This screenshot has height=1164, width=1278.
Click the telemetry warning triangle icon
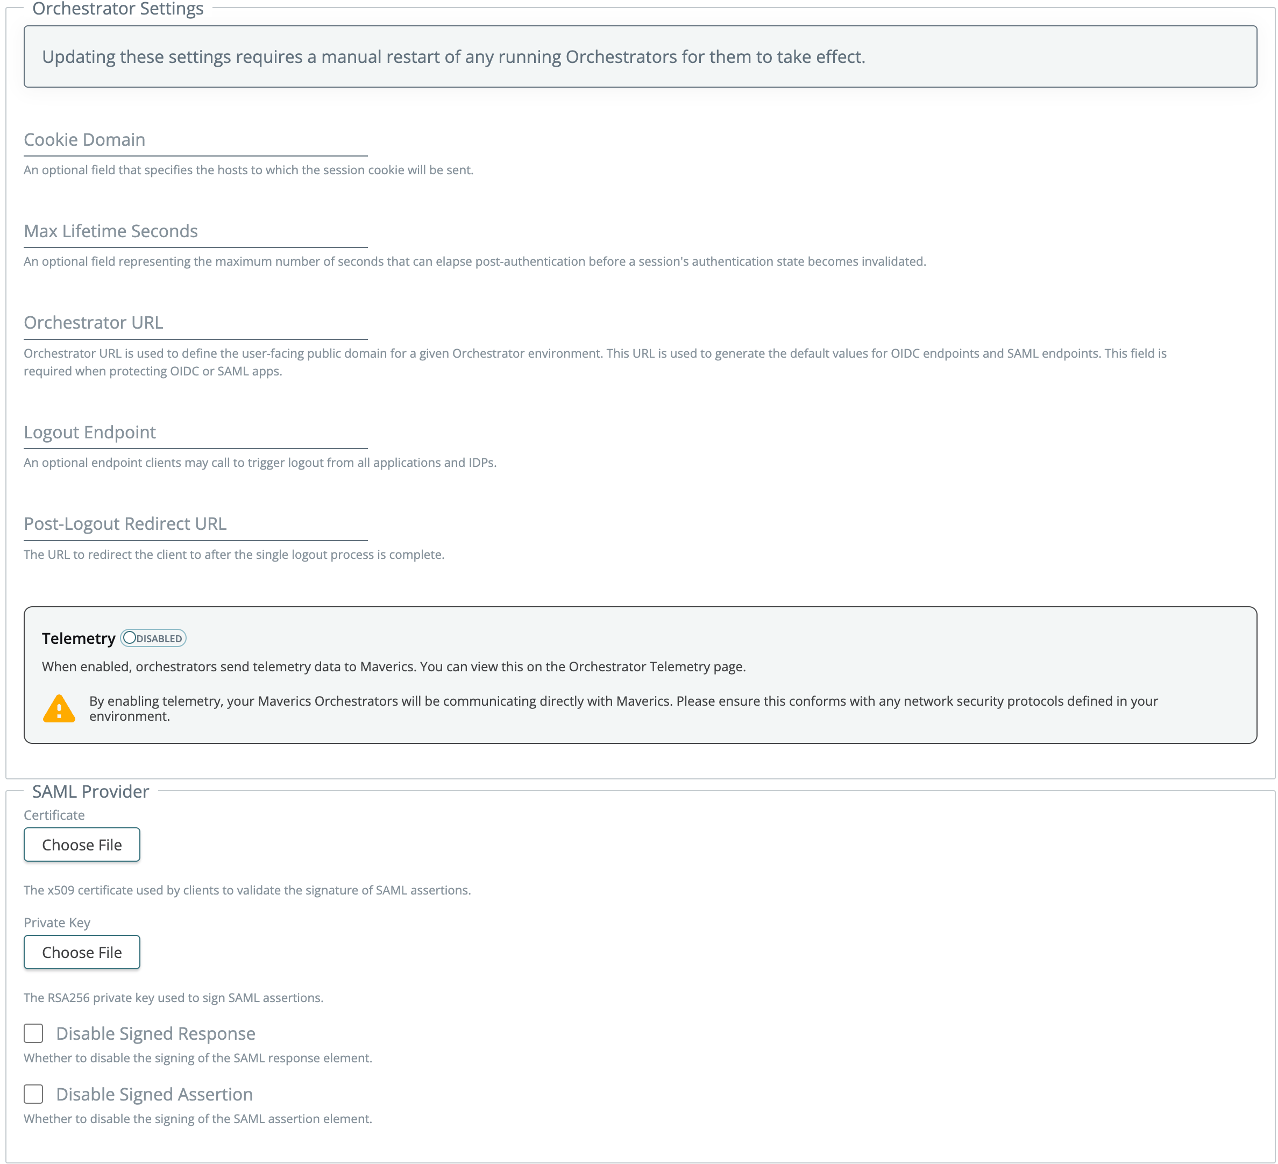pyautogui.click(x=59, y=708)
